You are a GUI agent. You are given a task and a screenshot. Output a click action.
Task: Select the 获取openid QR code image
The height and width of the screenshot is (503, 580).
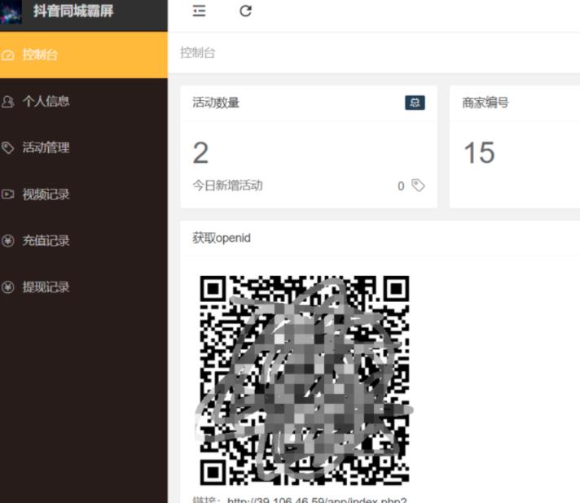[305, 380]
